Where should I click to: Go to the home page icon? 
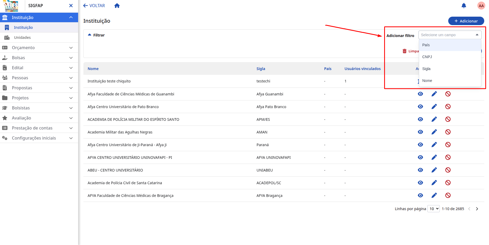click(x=117, y=6)
